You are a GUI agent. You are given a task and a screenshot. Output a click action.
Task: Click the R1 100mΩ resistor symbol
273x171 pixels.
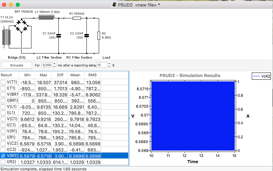tap(77, 18)
